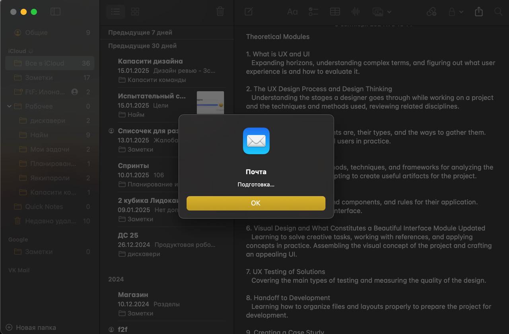Collapse the Рабочее folder chevron
Viewport: 509px width, 334px height.
point(10,106)
